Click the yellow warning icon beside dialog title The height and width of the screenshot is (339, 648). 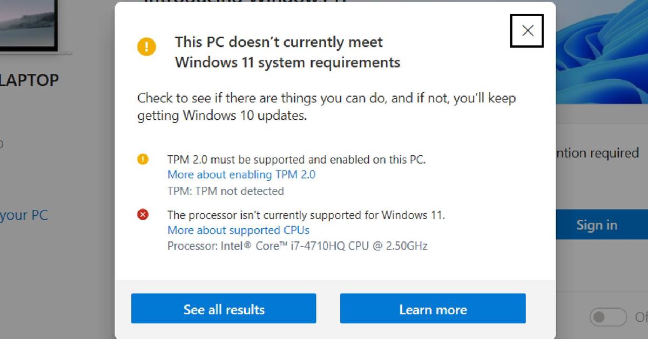click(146, 47)
